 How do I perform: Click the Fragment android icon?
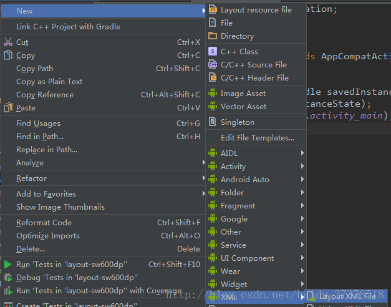pyautogui.click(x=213, y=205)
